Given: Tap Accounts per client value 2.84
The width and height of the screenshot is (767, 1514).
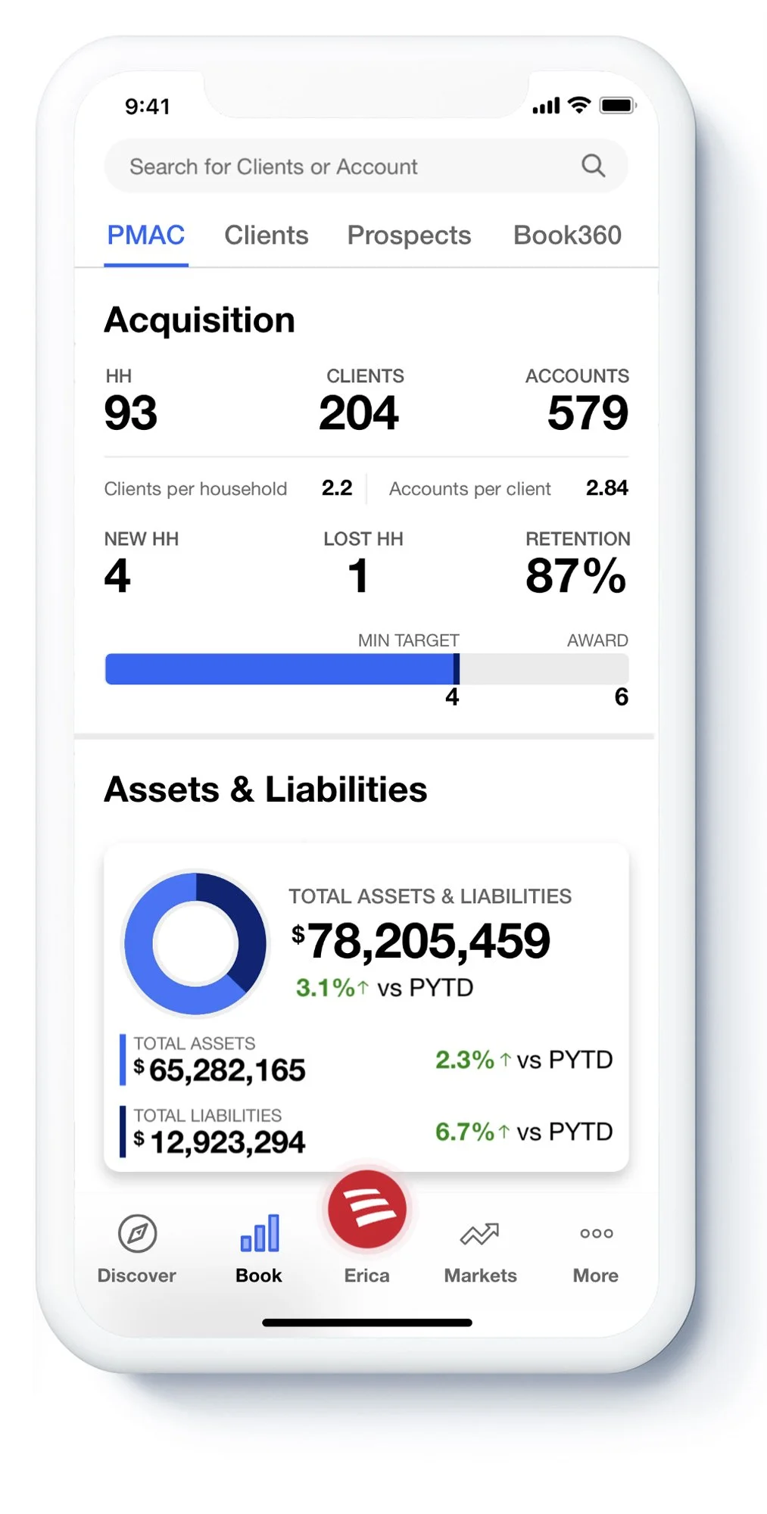Looking at the screenshot, I should pyautogui.click(x=607, y=488).
